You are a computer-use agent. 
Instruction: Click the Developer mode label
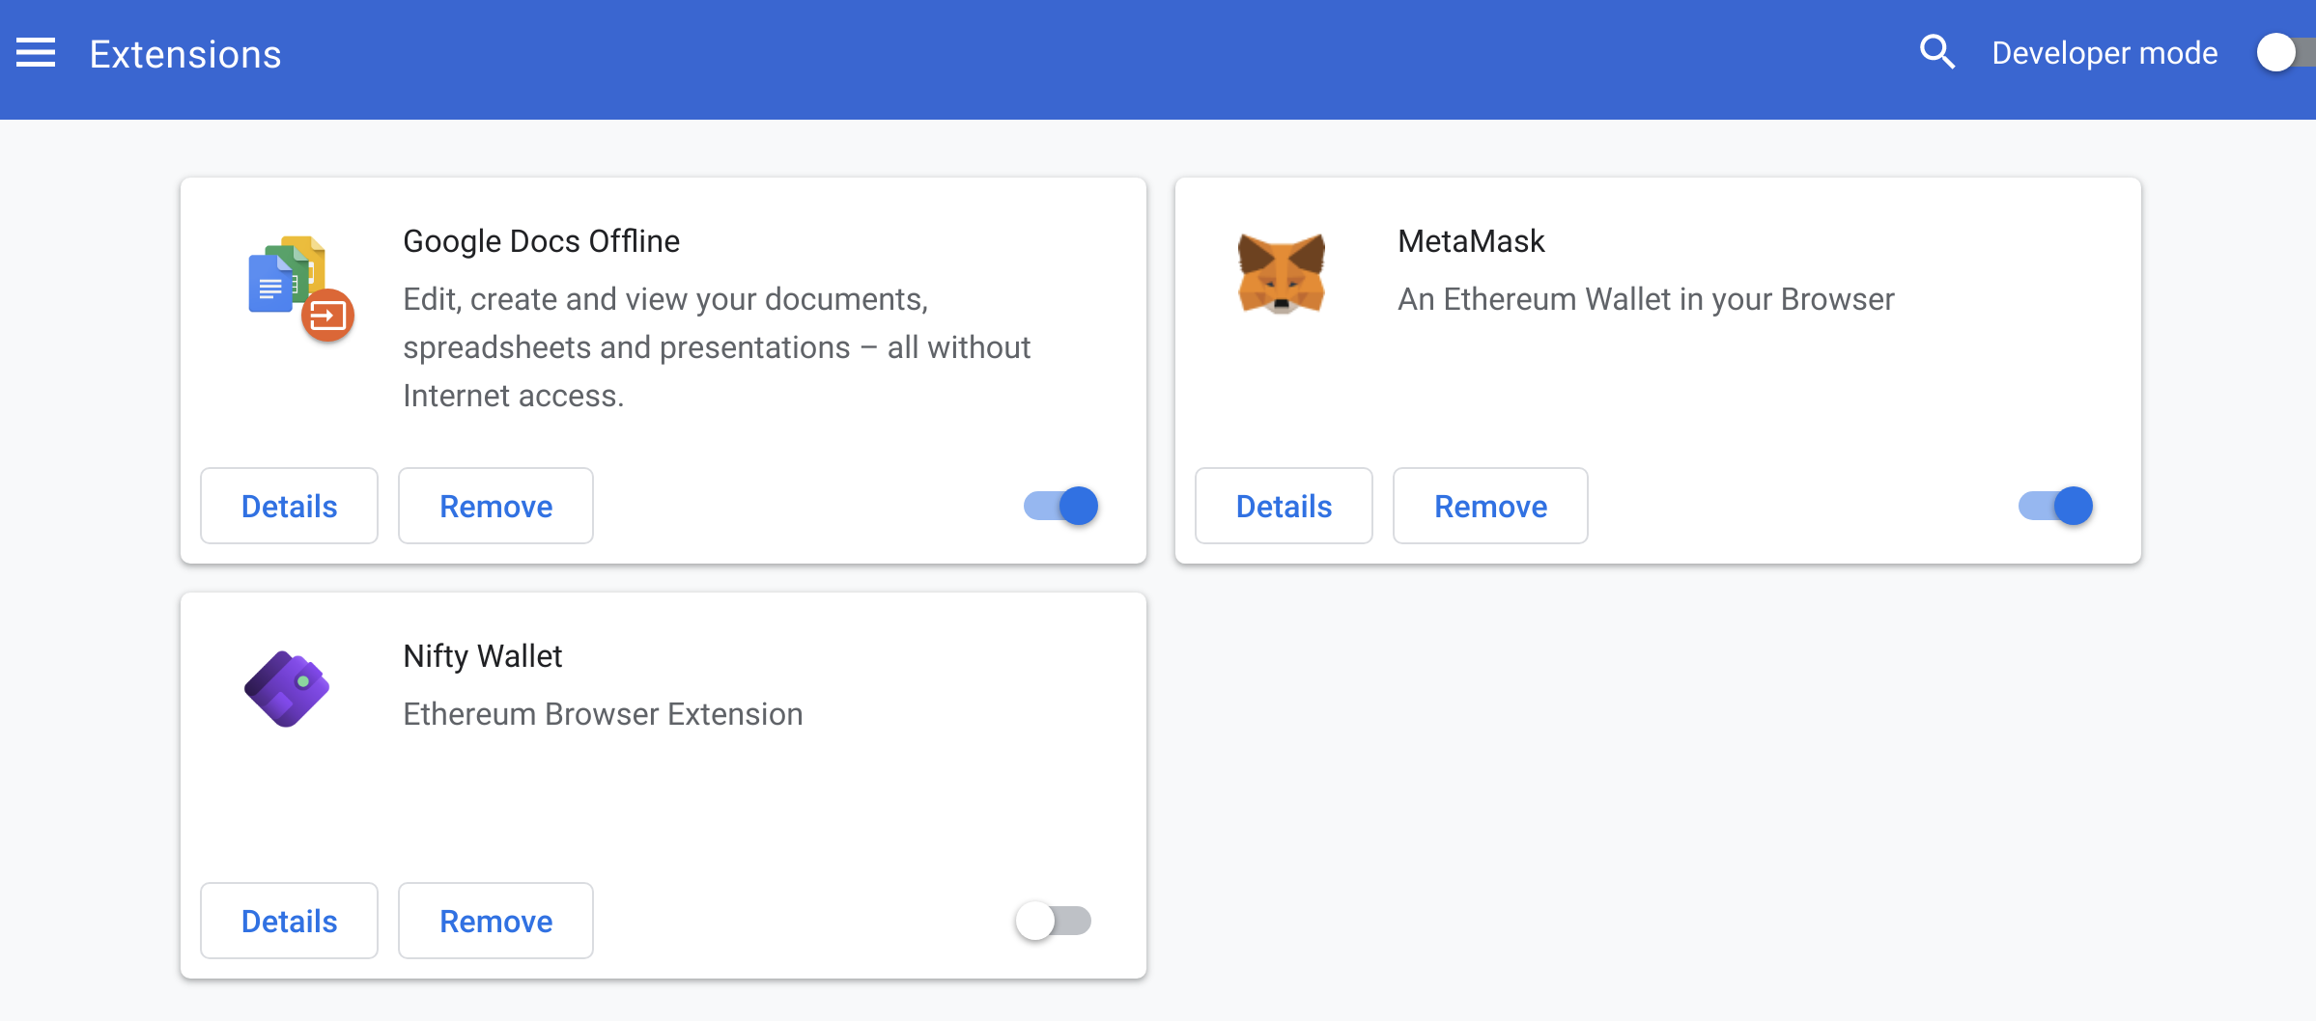2104,53
